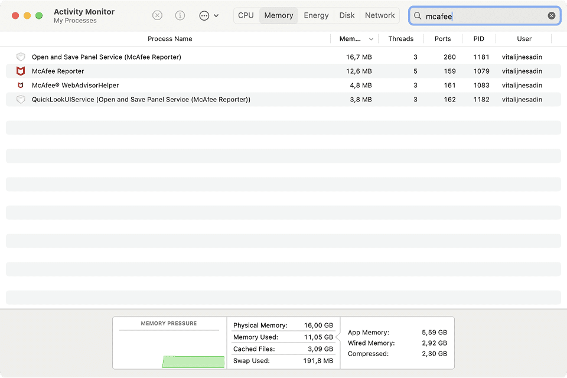Click the Compressed 2,30 GB value
Image resolution: width=567 pixels, height=378 pixels.
[434, 353]
